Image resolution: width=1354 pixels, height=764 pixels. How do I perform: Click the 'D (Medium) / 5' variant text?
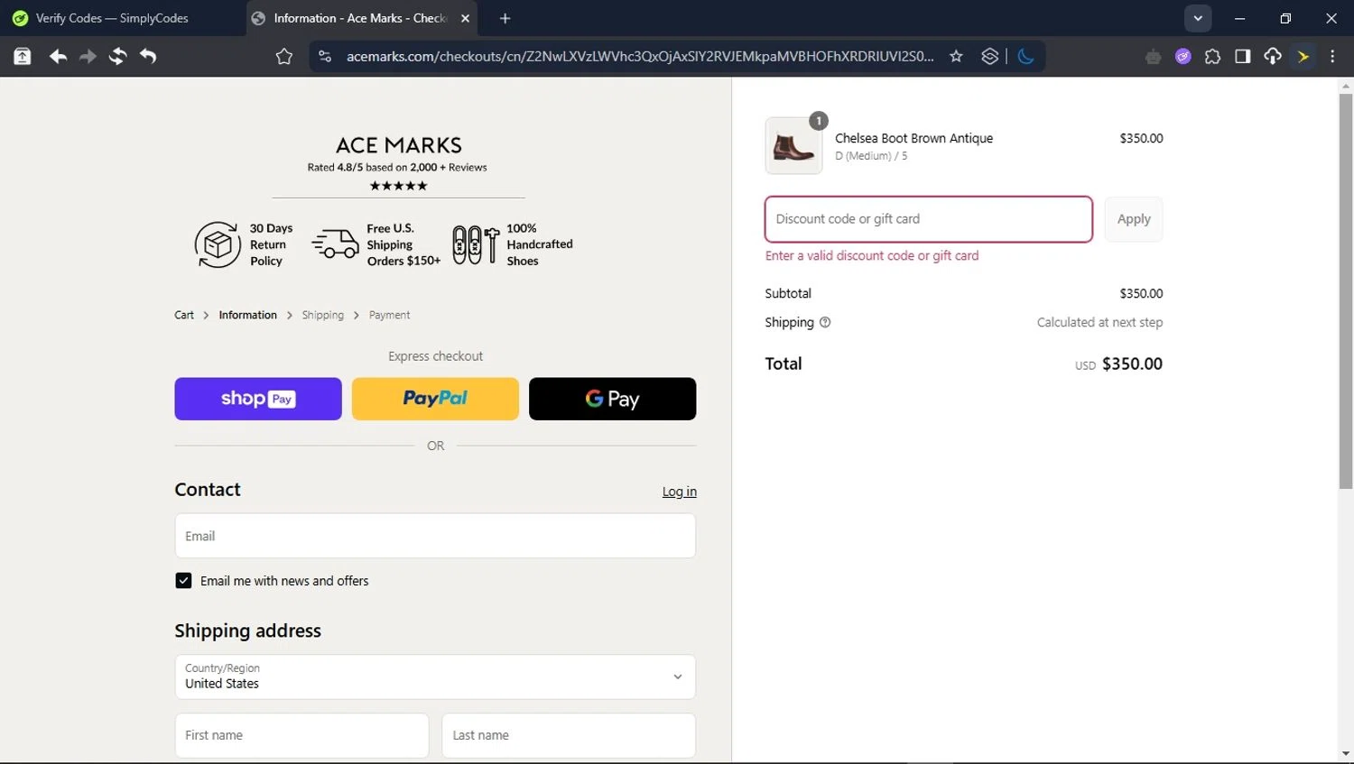[871, 156]
